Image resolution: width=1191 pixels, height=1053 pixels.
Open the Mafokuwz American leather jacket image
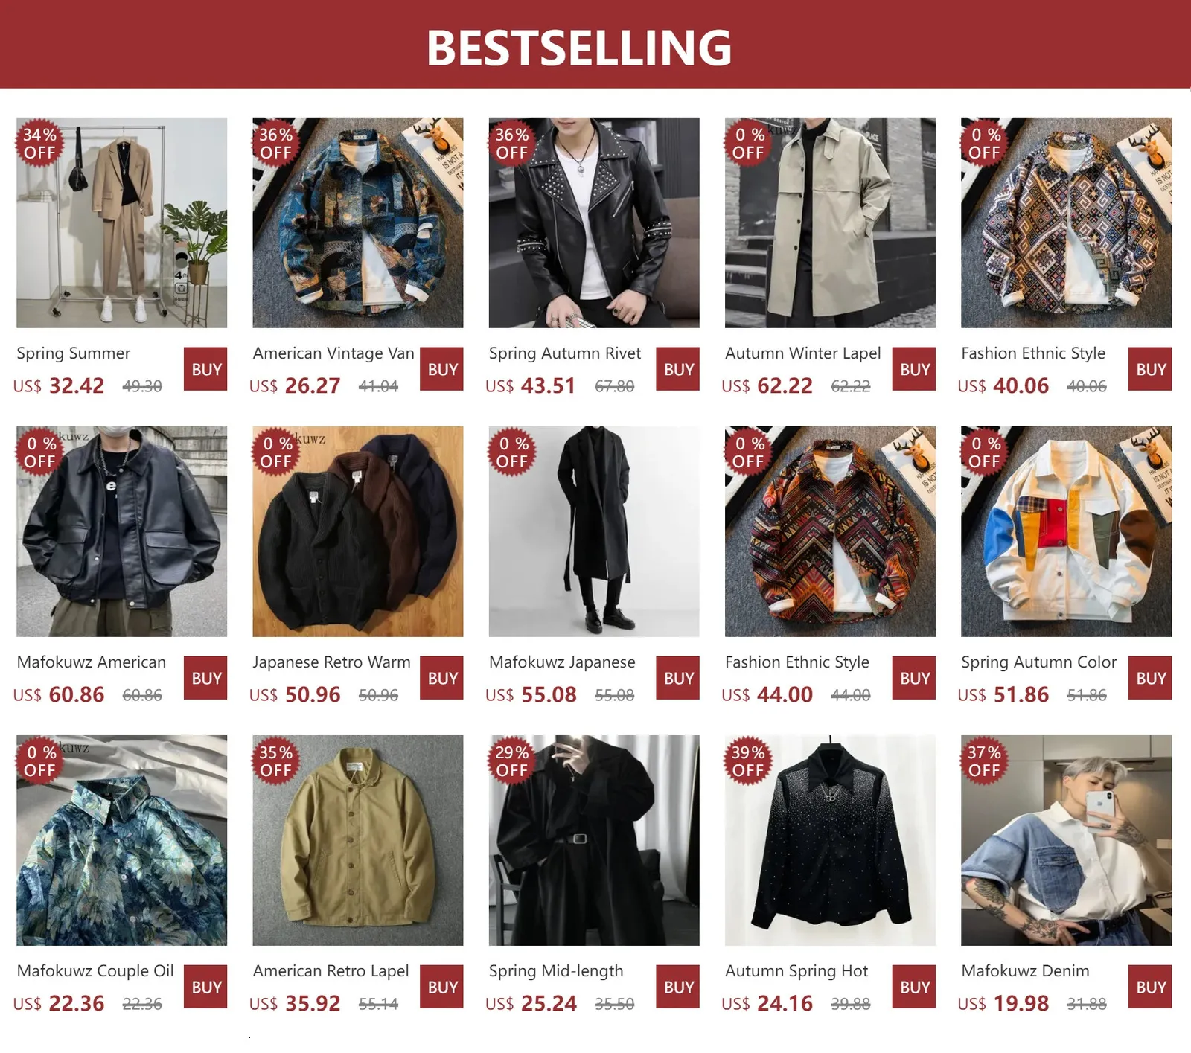(122, 531)
